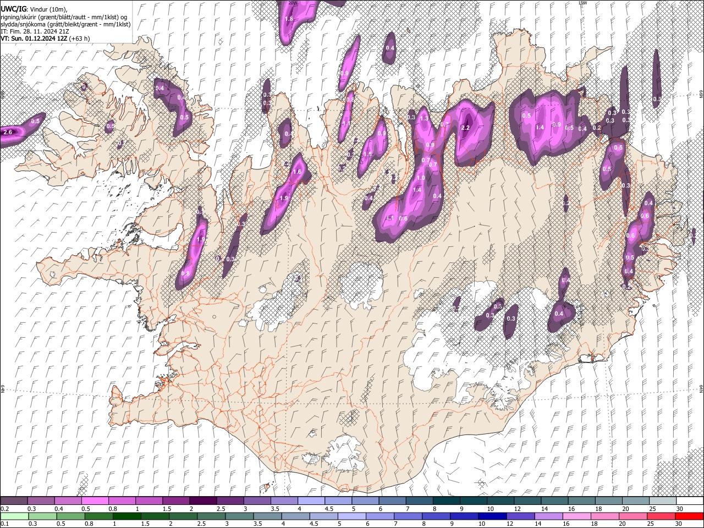Click the '0.2' label in the snow legend row
704x528 pixels.
tap(4, 509)
